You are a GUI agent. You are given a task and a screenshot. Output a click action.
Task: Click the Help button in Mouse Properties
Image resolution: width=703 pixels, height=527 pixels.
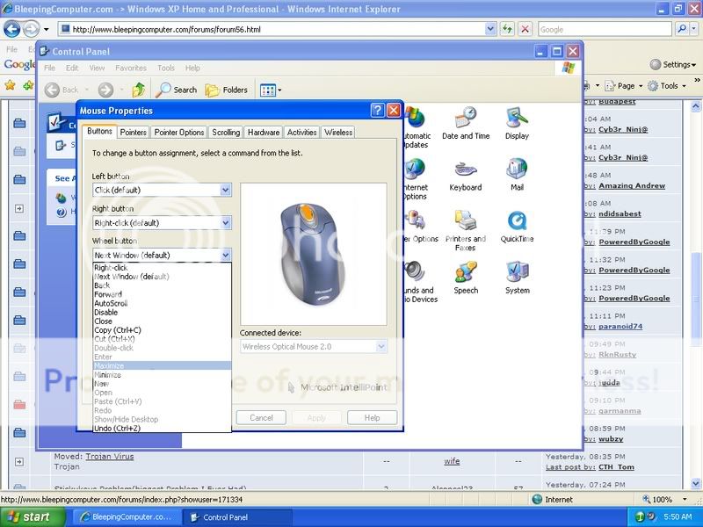click(x=372, y=418)
